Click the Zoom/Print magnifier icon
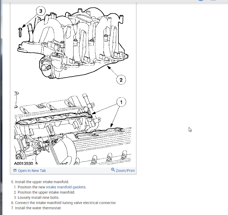The width and height of the screenshot is (228, 215). pyautogui.click(x=113, y=170)
